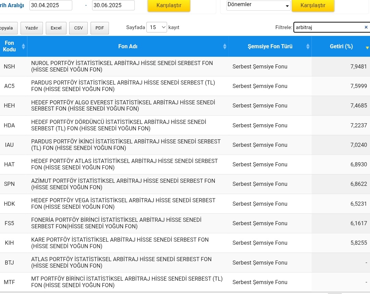Image resolution: width=370 pixels, height=294 pixels.
Task: Click return value 7,5999
Action: pos(359,86)
